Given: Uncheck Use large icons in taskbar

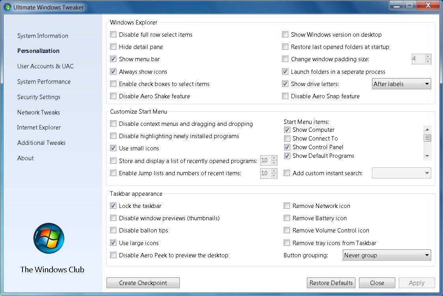Looking at the screenshot, I should tap(113, 243).
